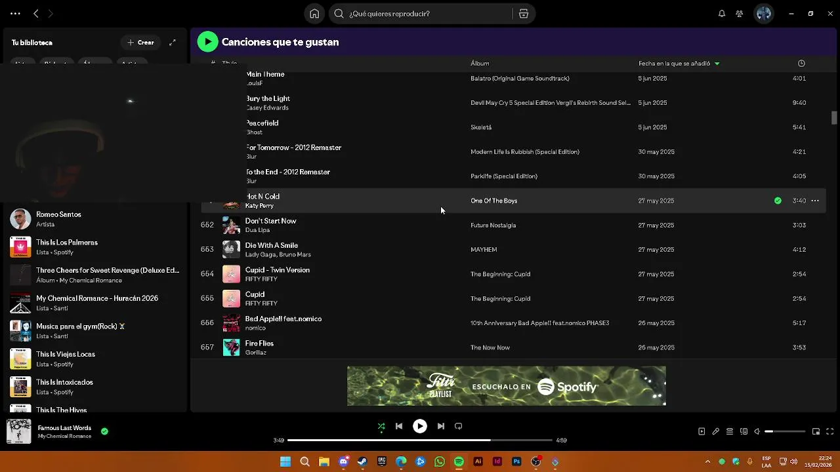Toggle repeat mode
Image resolution: width=840 pixels, height=472 pixels.
tap(459, 426)
